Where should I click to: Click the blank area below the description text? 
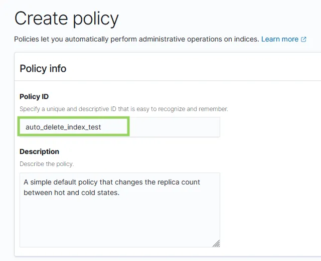point(119,222)
